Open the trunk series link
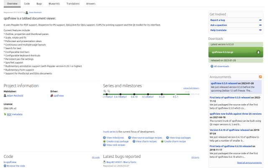The height and width of the screenshot is (168, 268). point(109,131)
